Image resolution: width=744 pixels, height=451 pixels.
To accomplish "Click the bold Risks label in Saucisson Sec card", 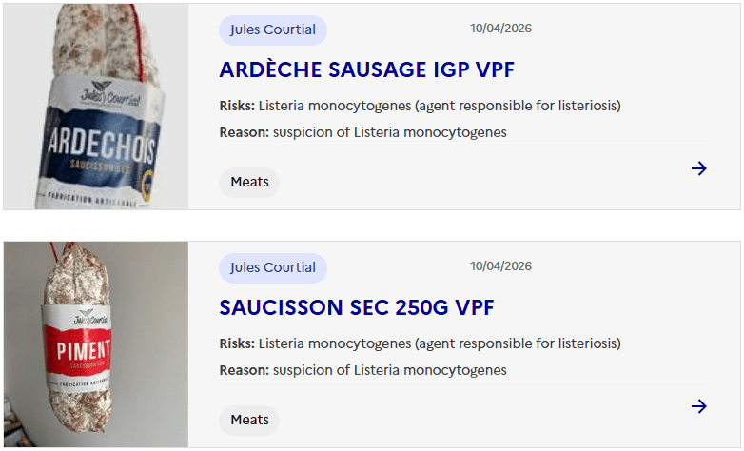I will pos(237,343).
